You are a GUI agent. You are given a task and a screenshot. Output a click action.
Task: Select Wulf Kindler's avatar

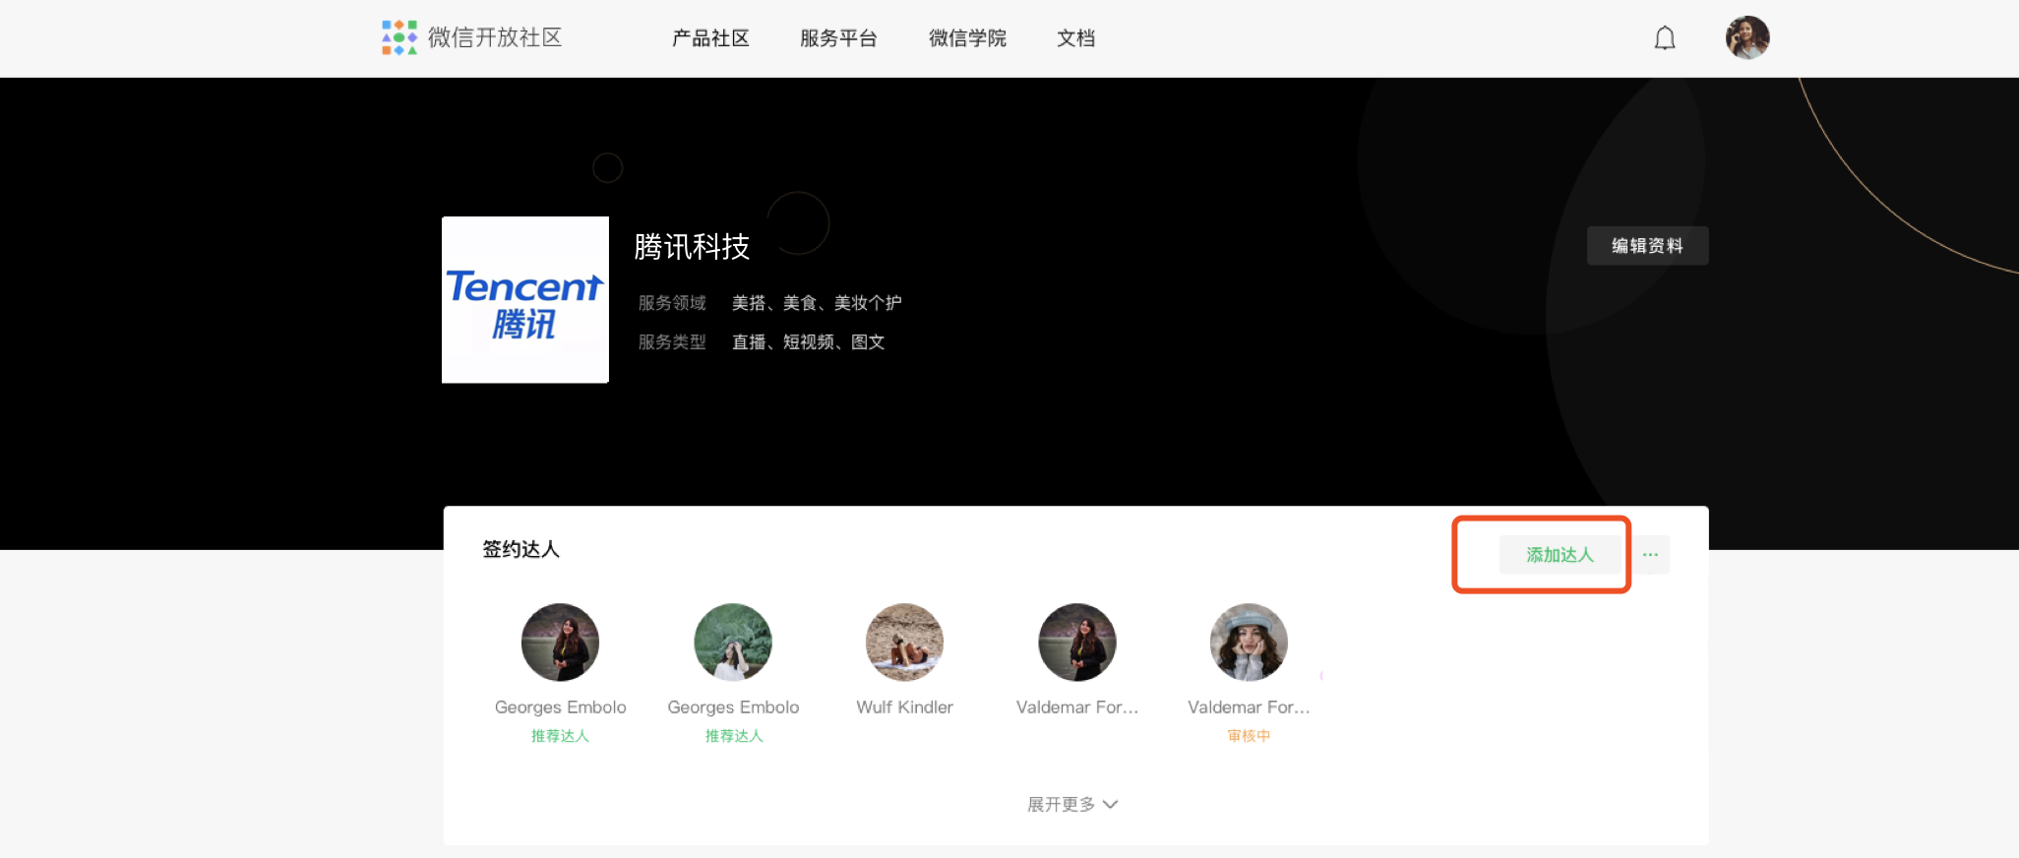point(904,643)
